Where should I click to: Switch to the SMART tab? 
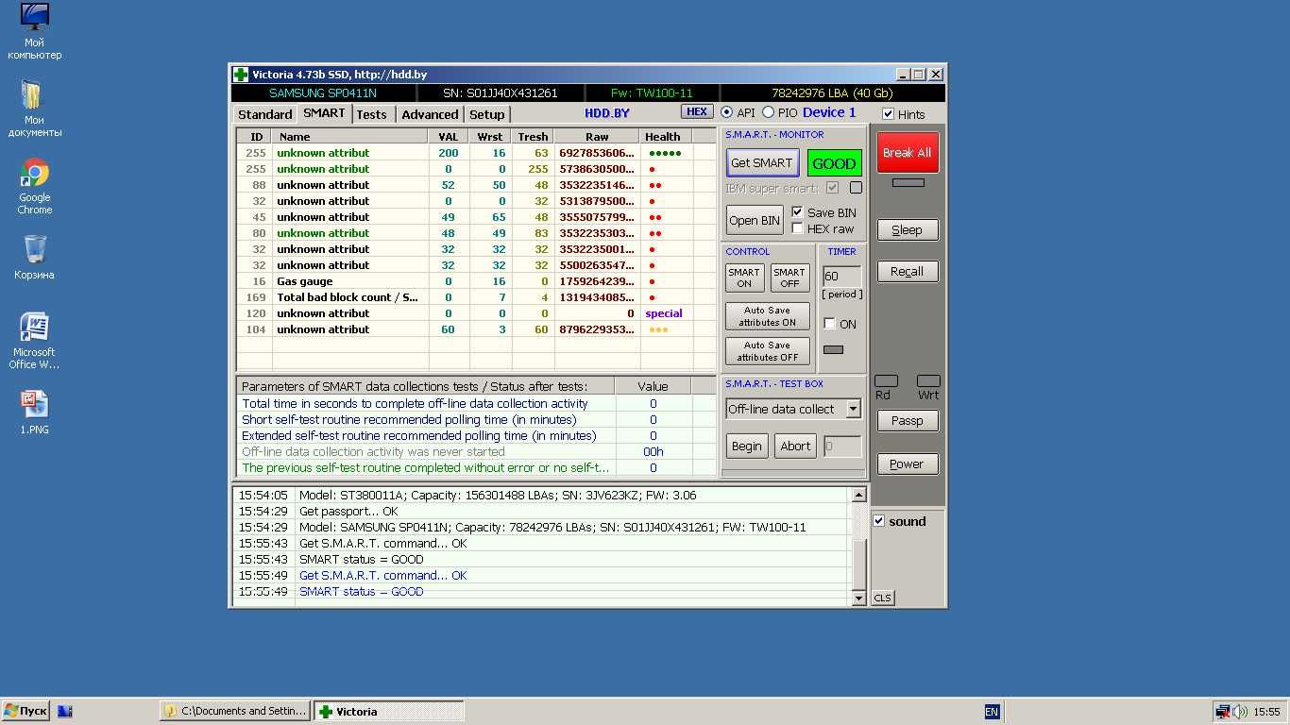(324, 113)
